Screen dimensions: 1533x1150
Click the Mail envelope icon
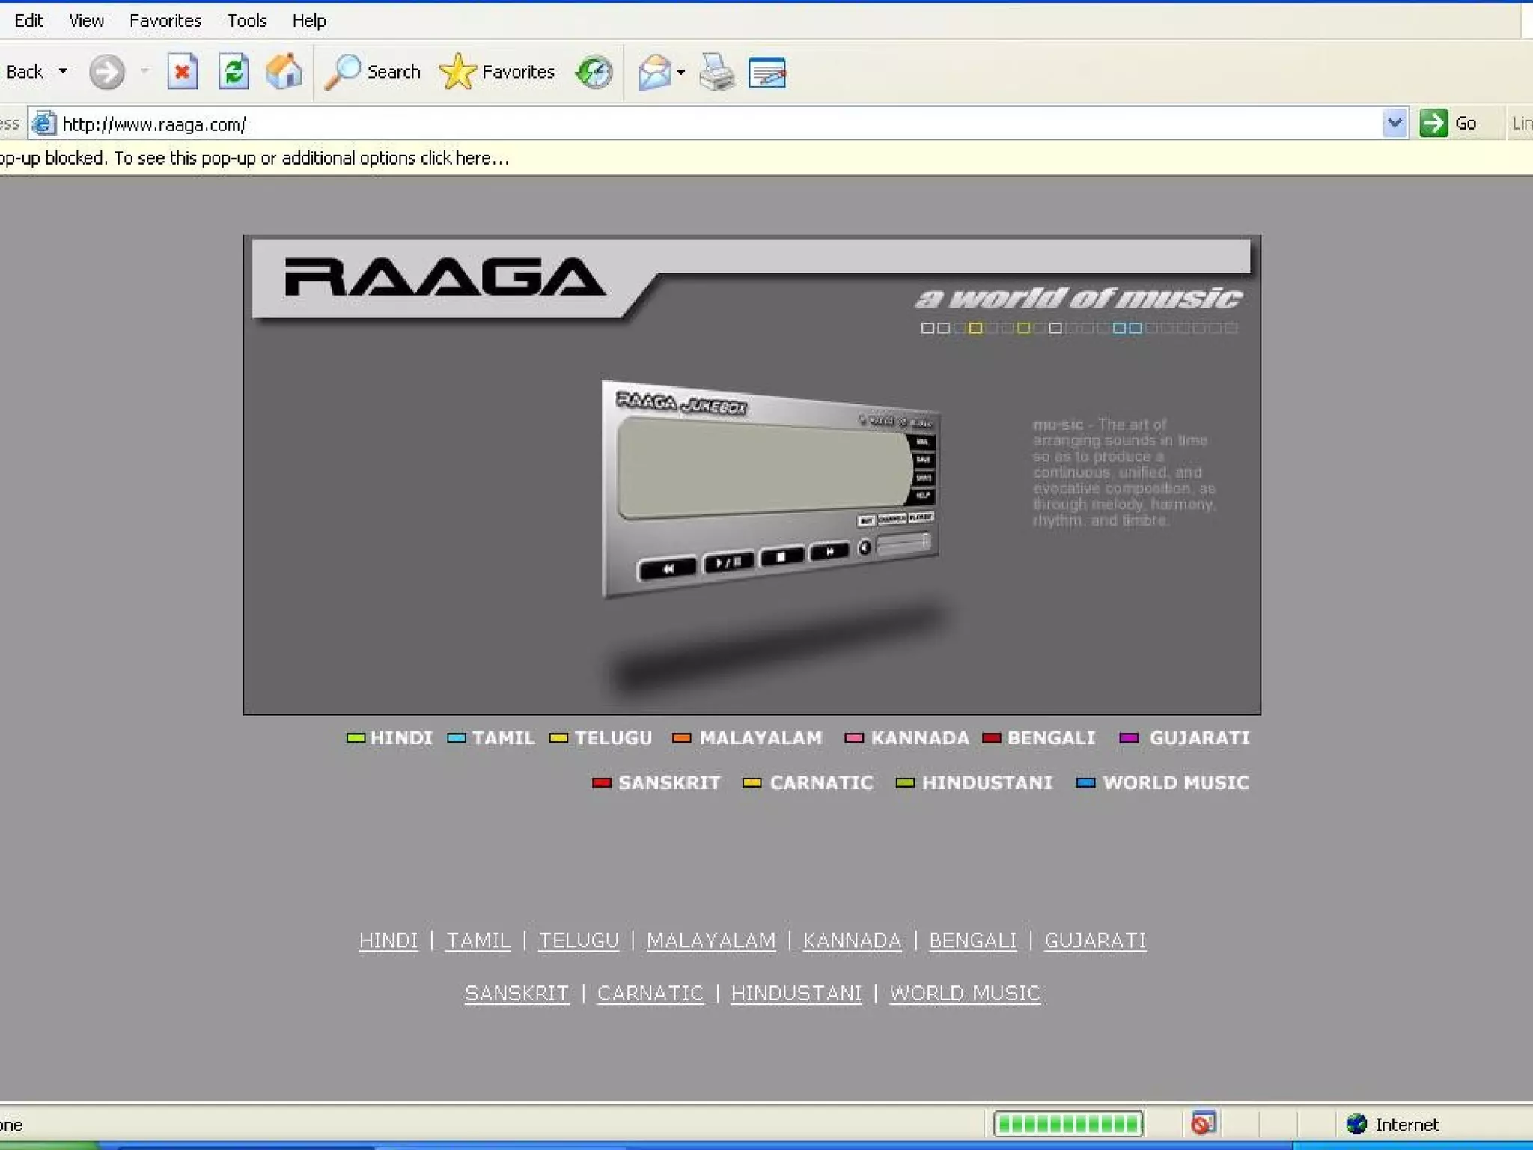tap(654, 73)
